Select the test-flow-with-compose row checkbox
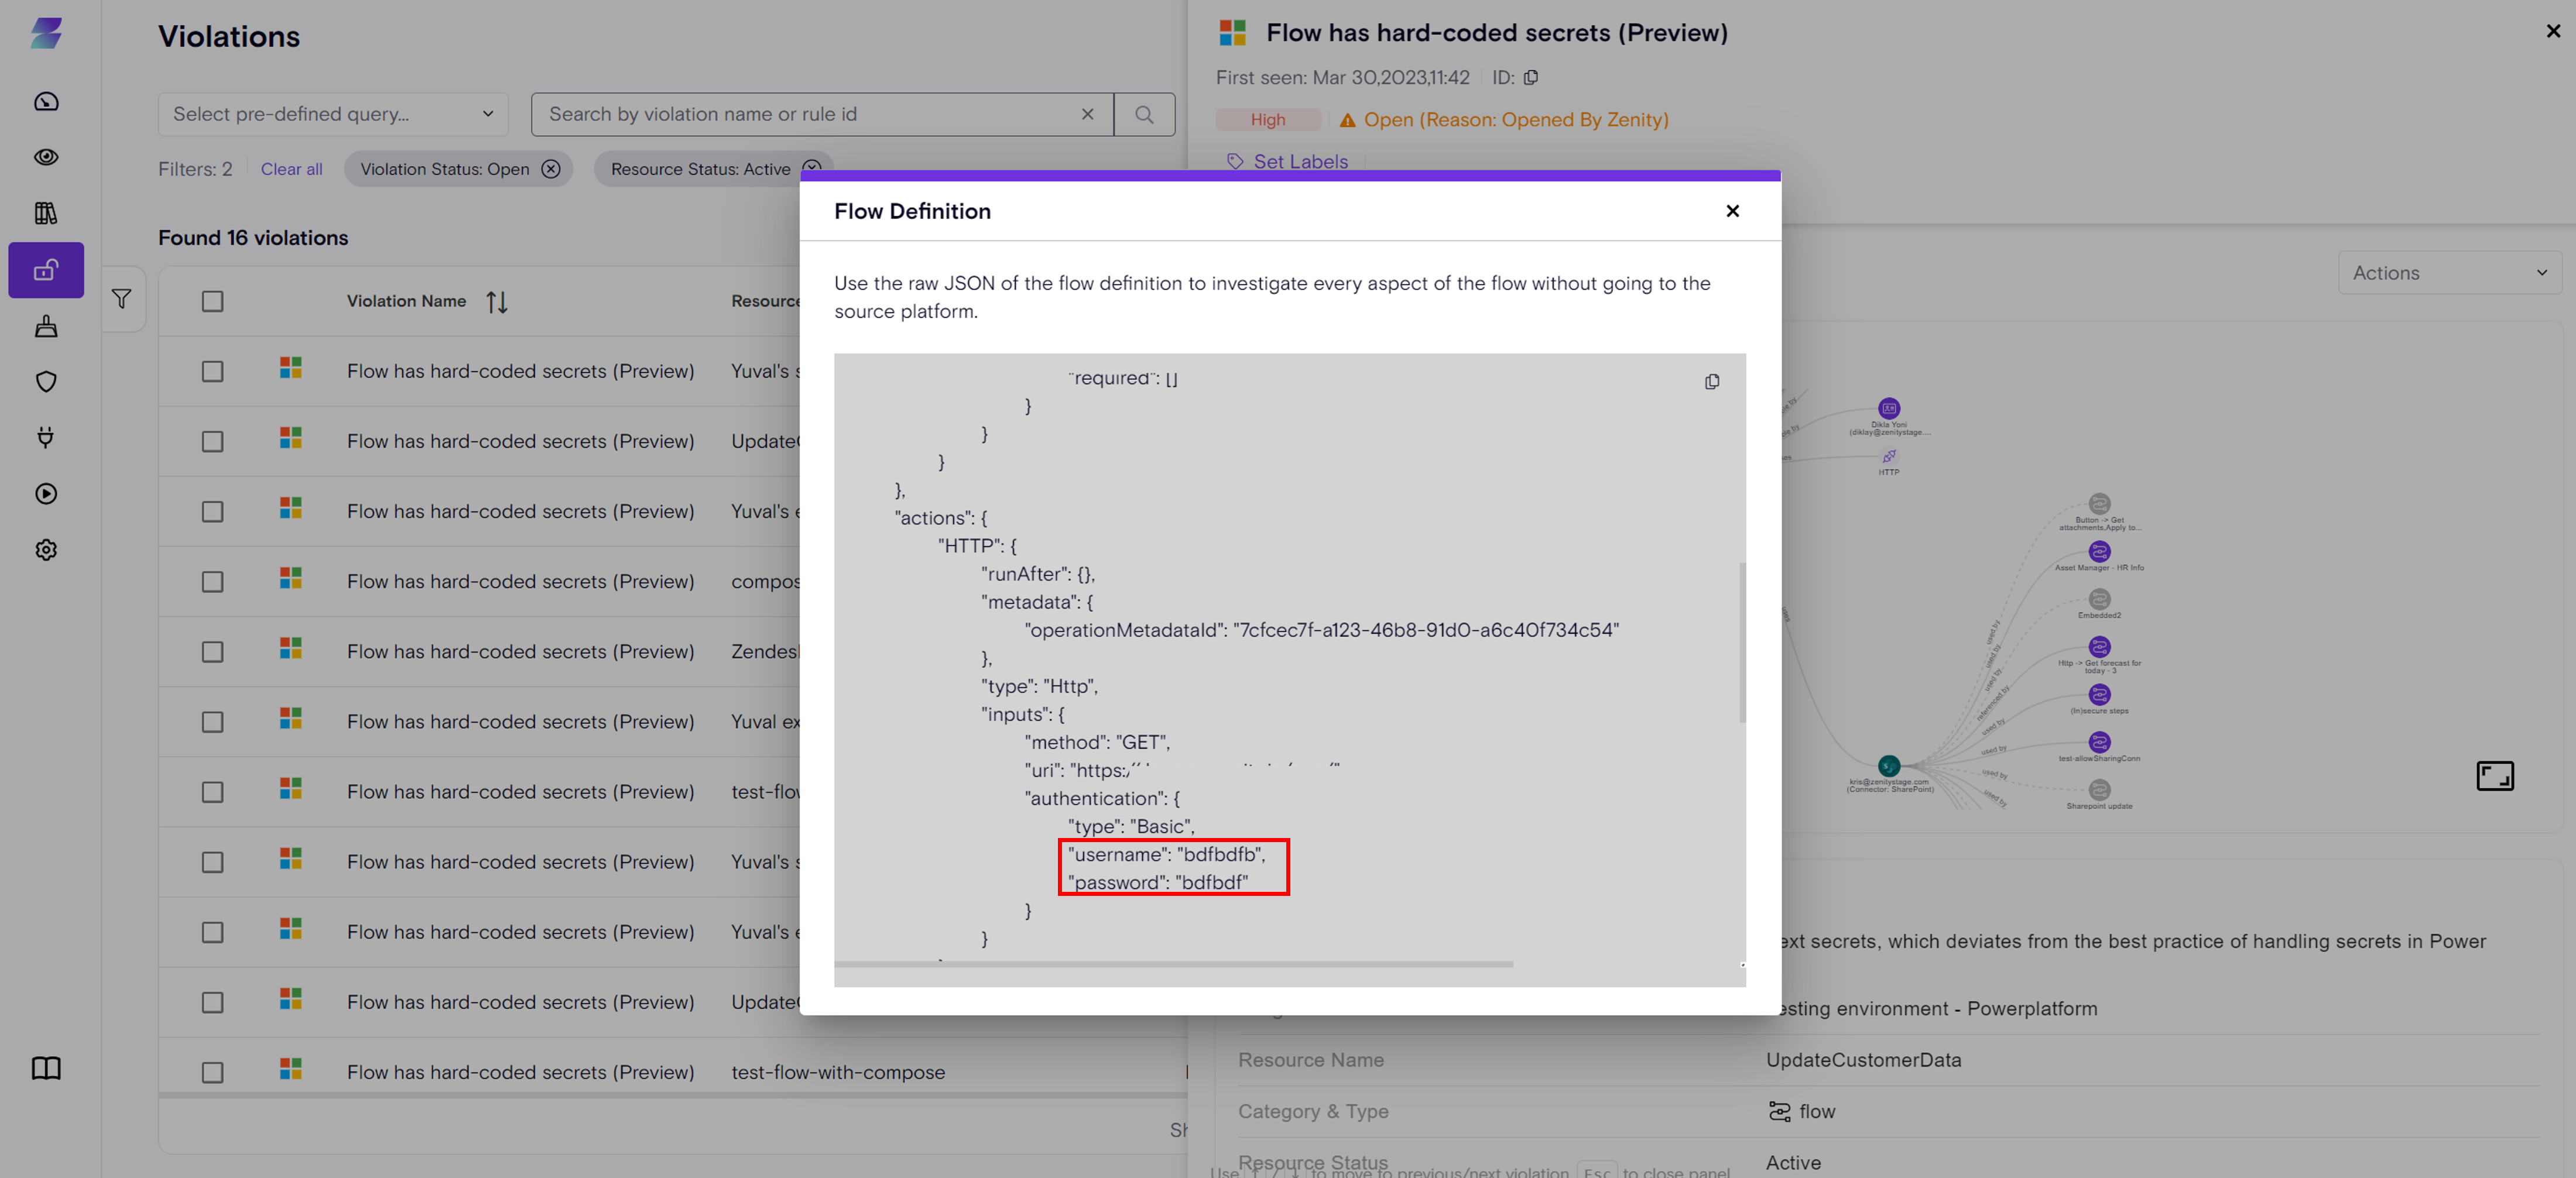The height and width of the screenshot is (1178, 2576). pyautogui.click(x=212, y=1072)
